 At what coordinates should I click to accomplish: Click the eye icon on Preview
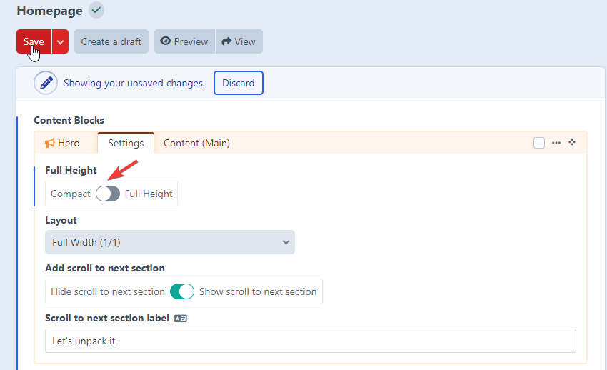click(165, 41)
